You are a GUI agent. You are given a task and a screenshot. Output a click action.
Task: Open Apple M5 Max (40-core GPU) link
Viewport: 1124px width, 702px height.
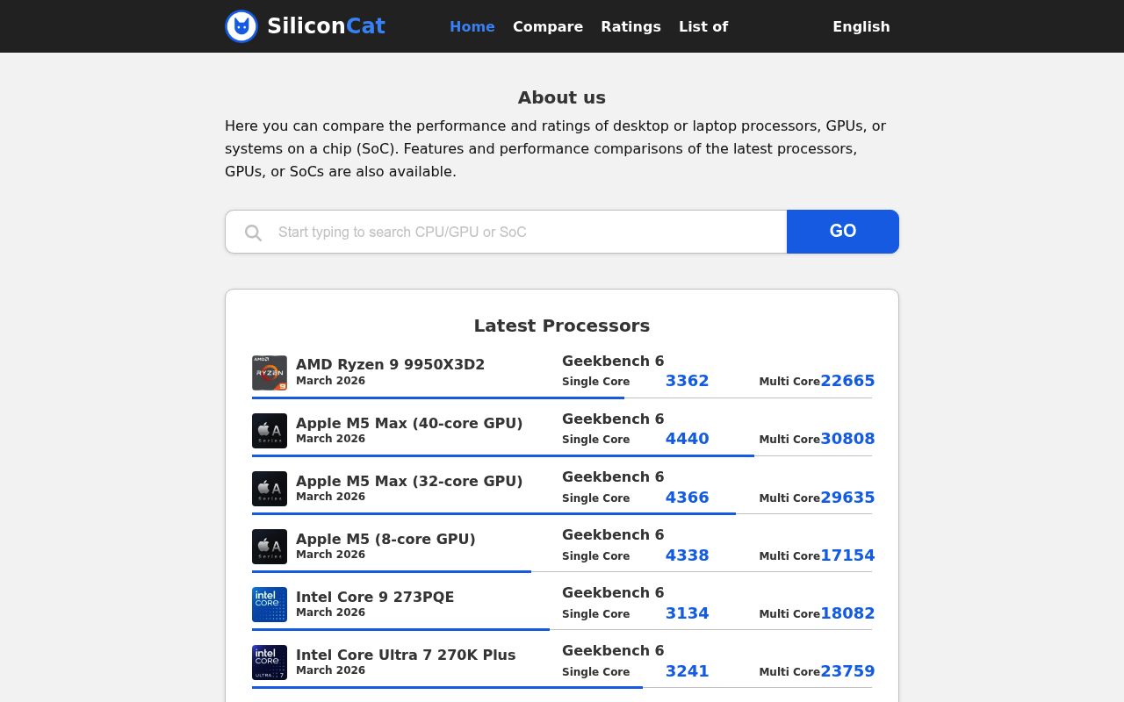(x=409, y=423)
